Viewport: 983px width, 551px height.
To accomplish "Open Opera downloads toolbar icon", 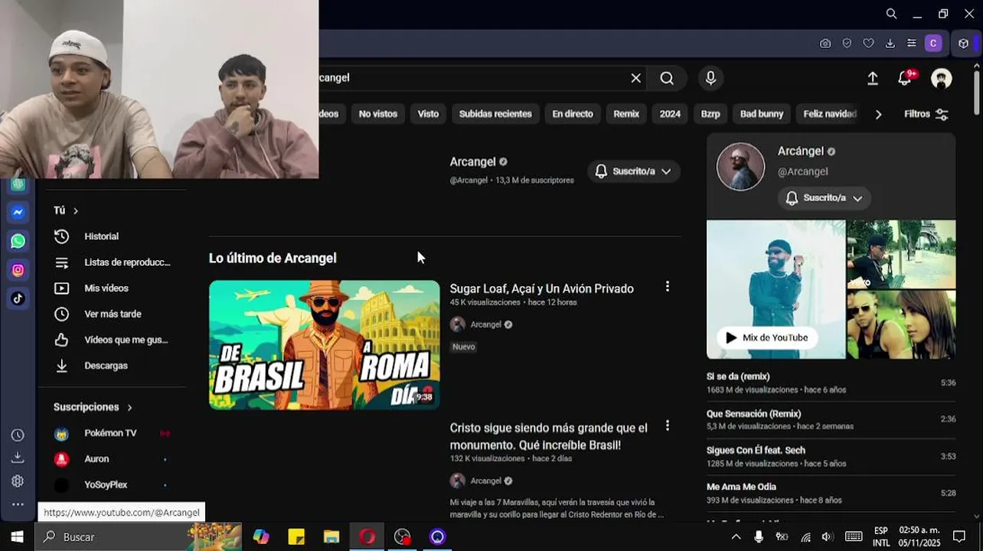I will 890,44.
